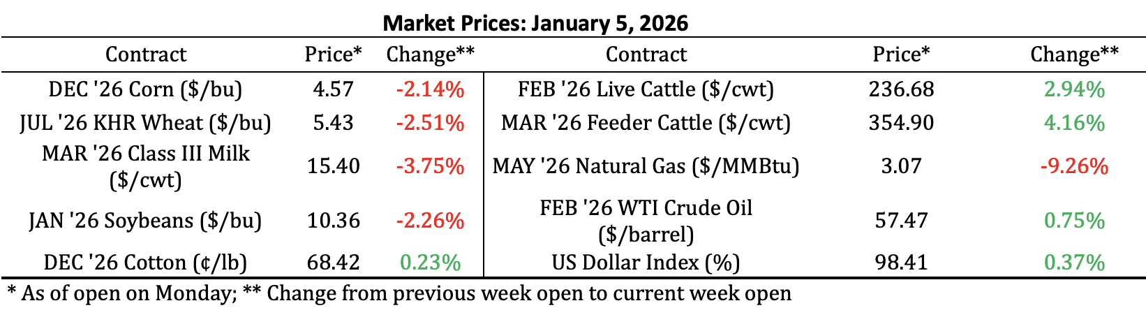Click the Natural Gas change -9.26%
Viewport: 1146px width, 331px height.
click(1074, 166)
